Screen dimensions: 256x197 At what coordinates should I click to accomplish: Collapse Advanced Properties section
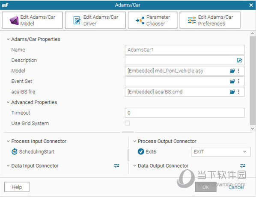pyautogui.click(x=8, y=102)
